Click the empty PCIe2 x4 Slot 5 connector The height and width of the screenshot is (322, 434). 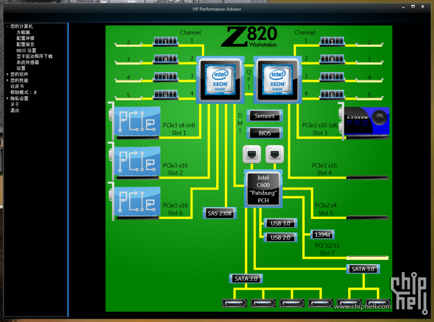click(367, 218)
